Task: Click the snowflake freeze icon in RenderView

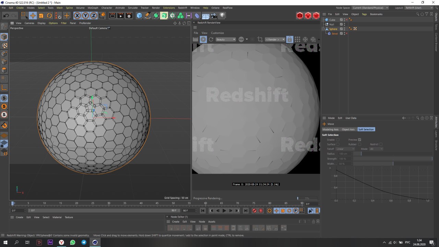Action: [305, 39]
